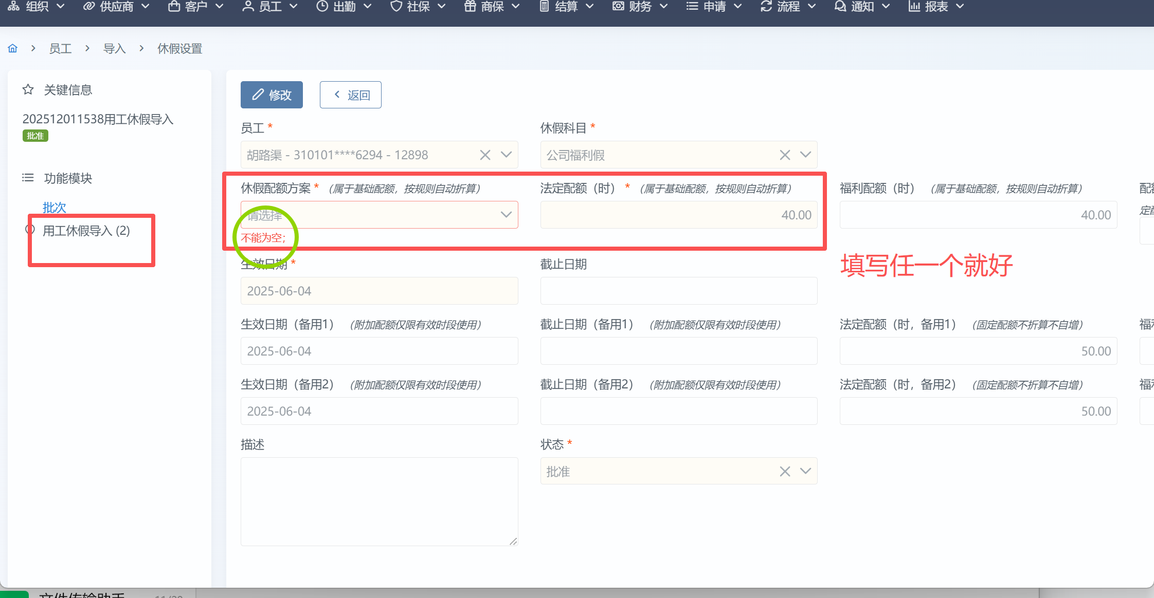
Task: Click the star icon beside 关键信息
Action: point(28,90)
